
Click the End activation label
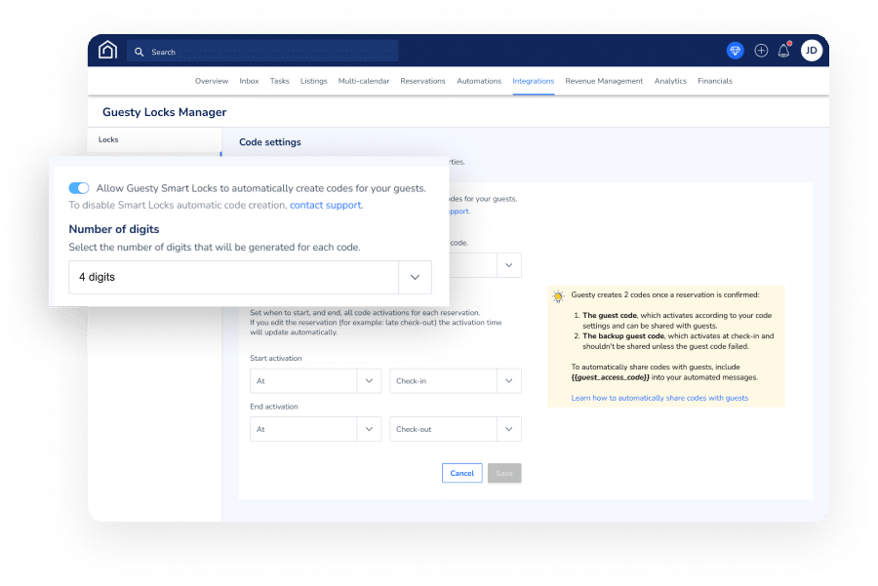pyautogui.click(x=274, y=407)
